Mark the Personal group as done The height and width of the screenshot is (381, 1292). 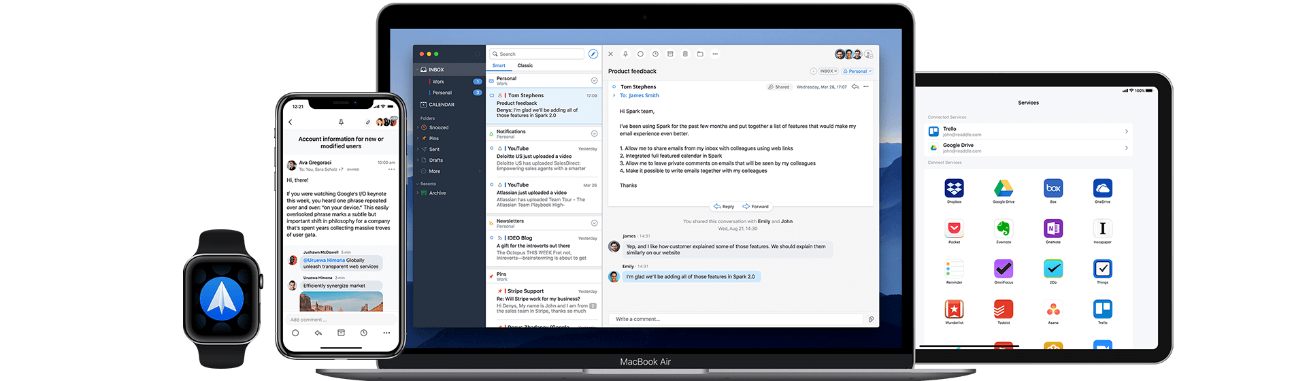[x=594, y=80]
